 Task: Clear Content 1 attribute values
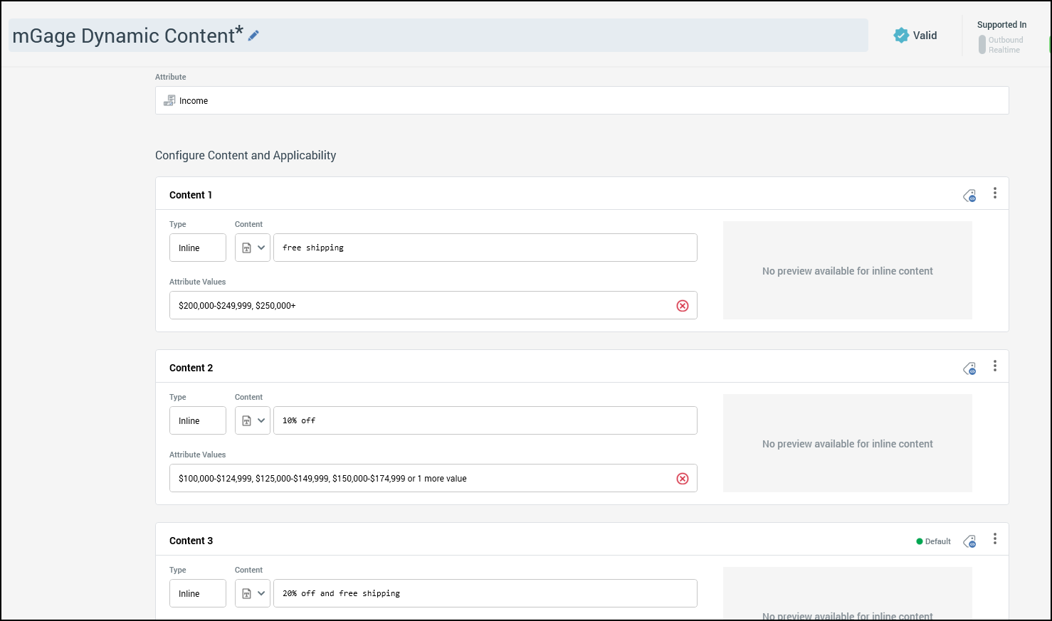pyautogui.click(x=683, y=306)
